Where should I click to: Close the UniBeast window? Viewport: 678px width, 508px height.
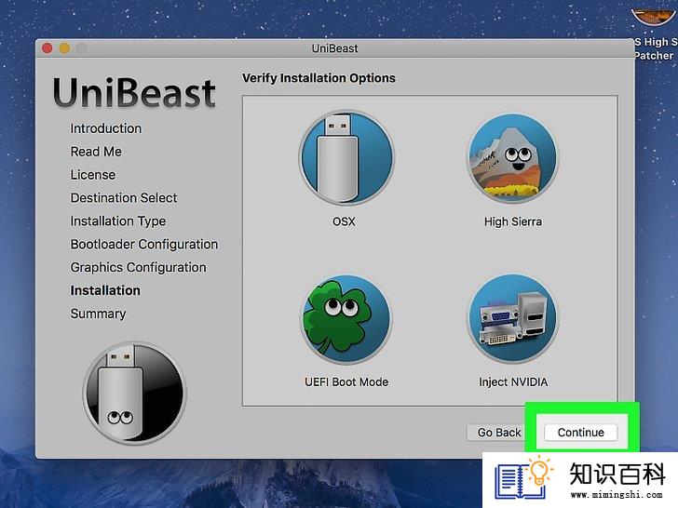click(47, 48)
